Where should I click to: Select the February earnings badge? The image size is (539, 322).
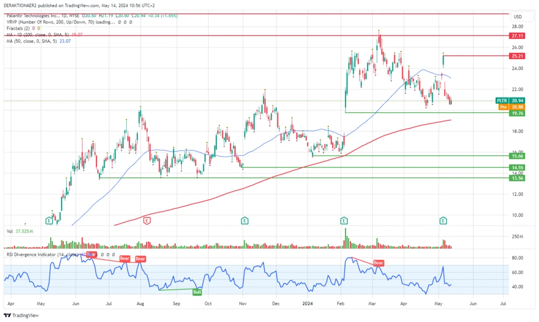[343, 221]
